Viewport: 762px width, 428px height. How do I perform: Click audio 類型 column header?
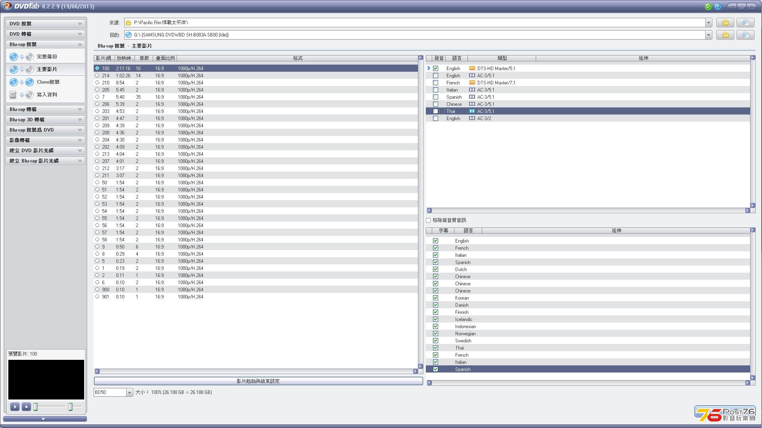(502, 58)
